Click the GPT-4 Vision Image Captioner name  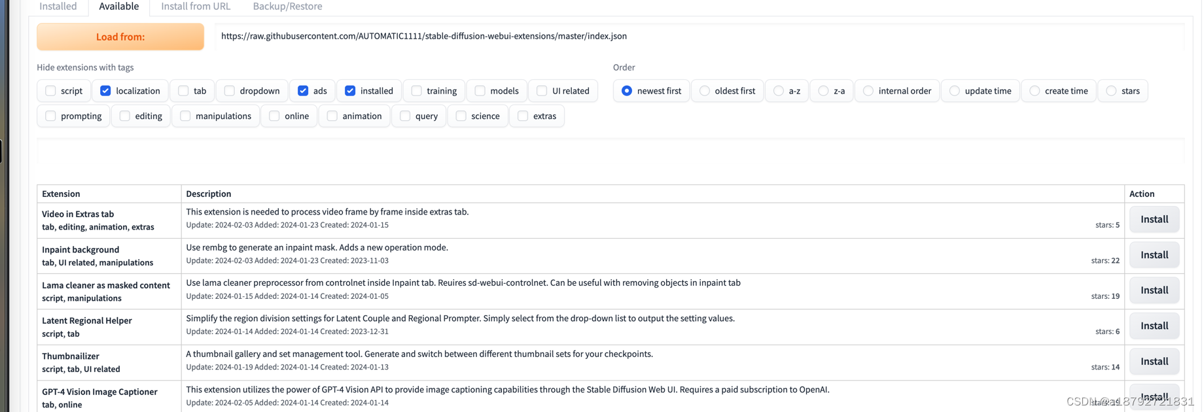tap(99, 392)
